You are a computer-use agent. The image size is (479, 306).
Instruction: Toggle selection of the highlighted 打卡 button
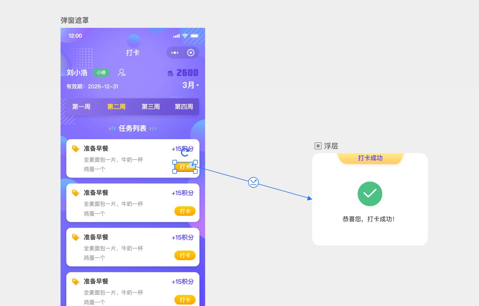(185, 167)
